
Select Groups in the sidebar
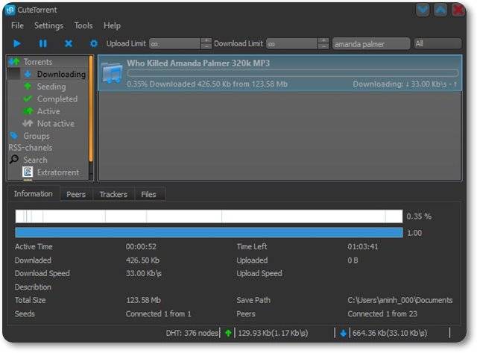point(37,136)
